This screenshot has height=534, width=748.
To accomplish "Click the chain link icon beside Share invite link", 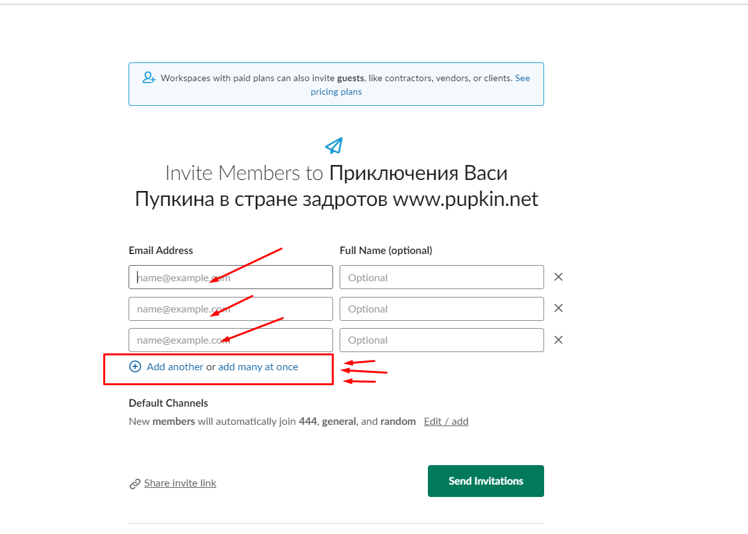I will click(x=135, y=483).
